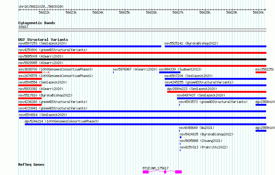
Task: Click the 56630k ruler tick label
Action: click(x=258, y=12)
